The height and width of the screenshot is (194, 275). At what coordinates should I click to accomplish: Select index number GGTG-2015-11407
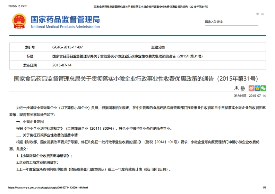[x=67, y=47]
